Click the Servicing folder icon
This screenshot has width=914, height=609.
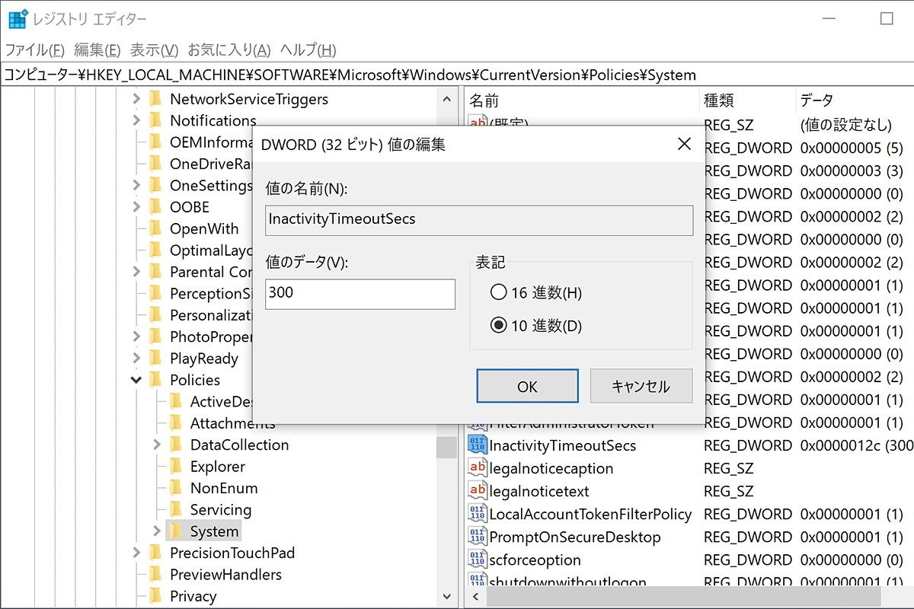(176, 510)
